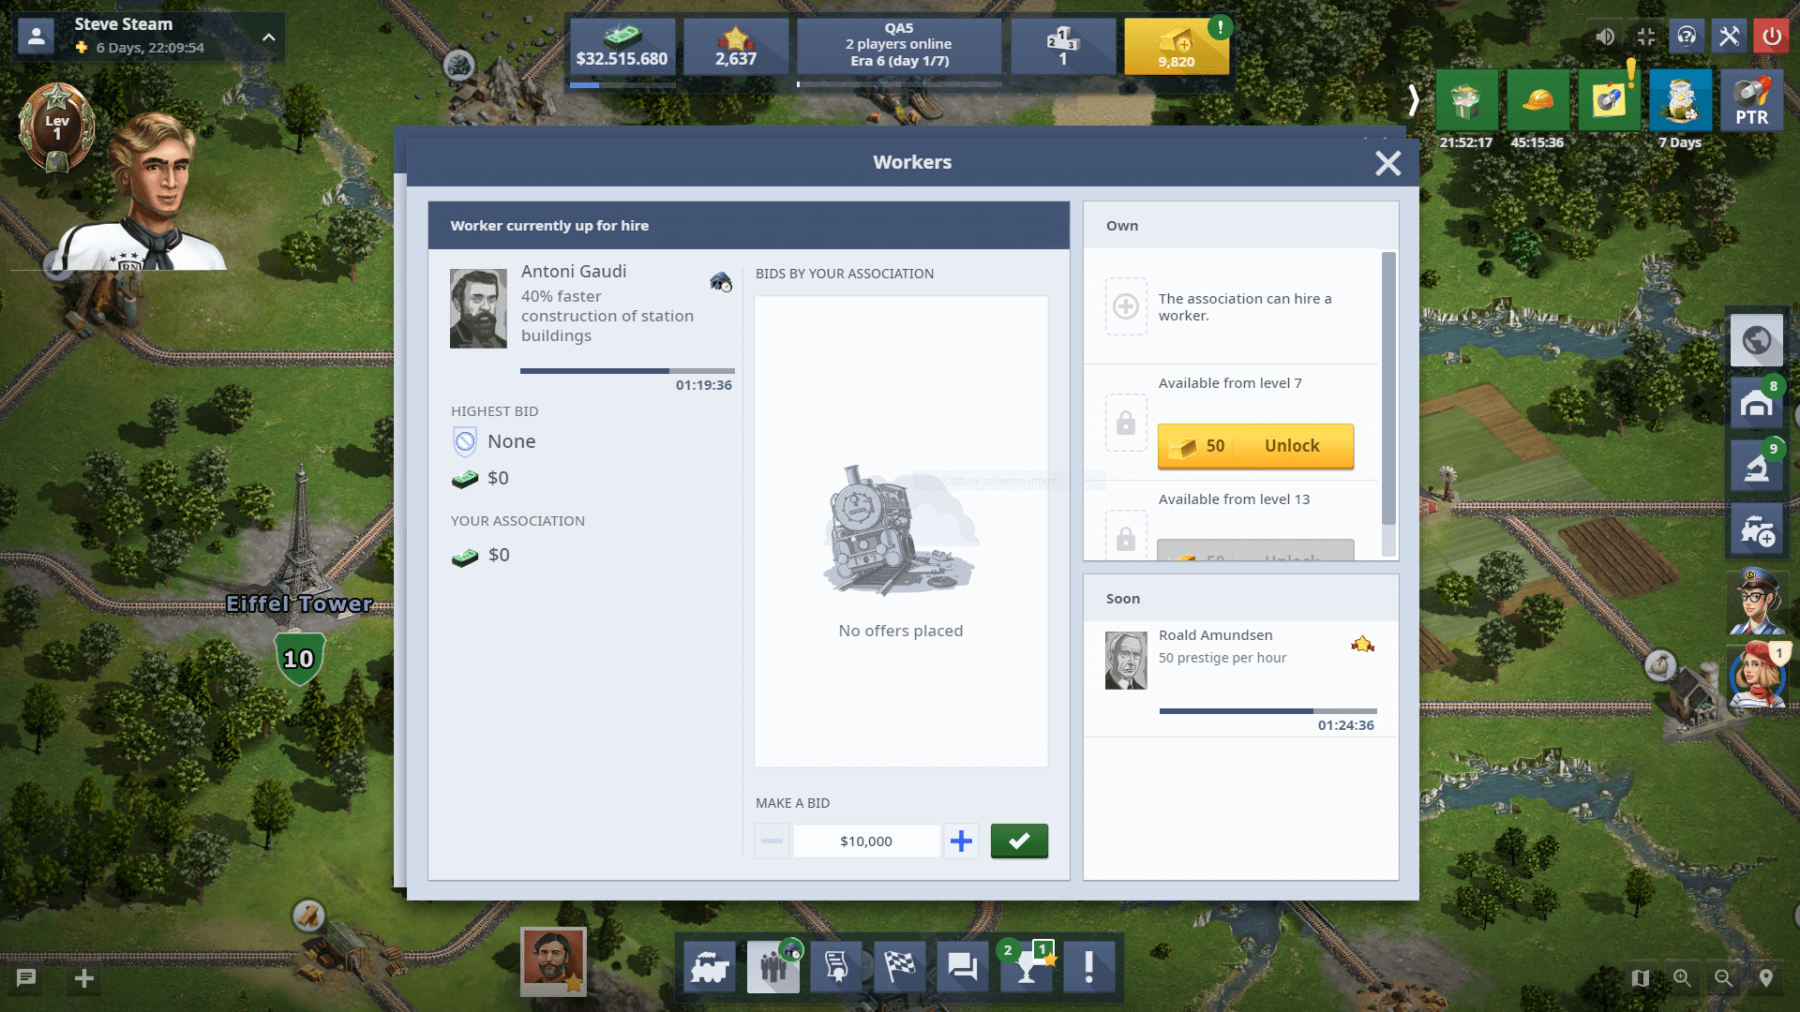Toggle the gold notification indicator
This screenshot has width=1800, height=1012.
(x=1222, y=23)
